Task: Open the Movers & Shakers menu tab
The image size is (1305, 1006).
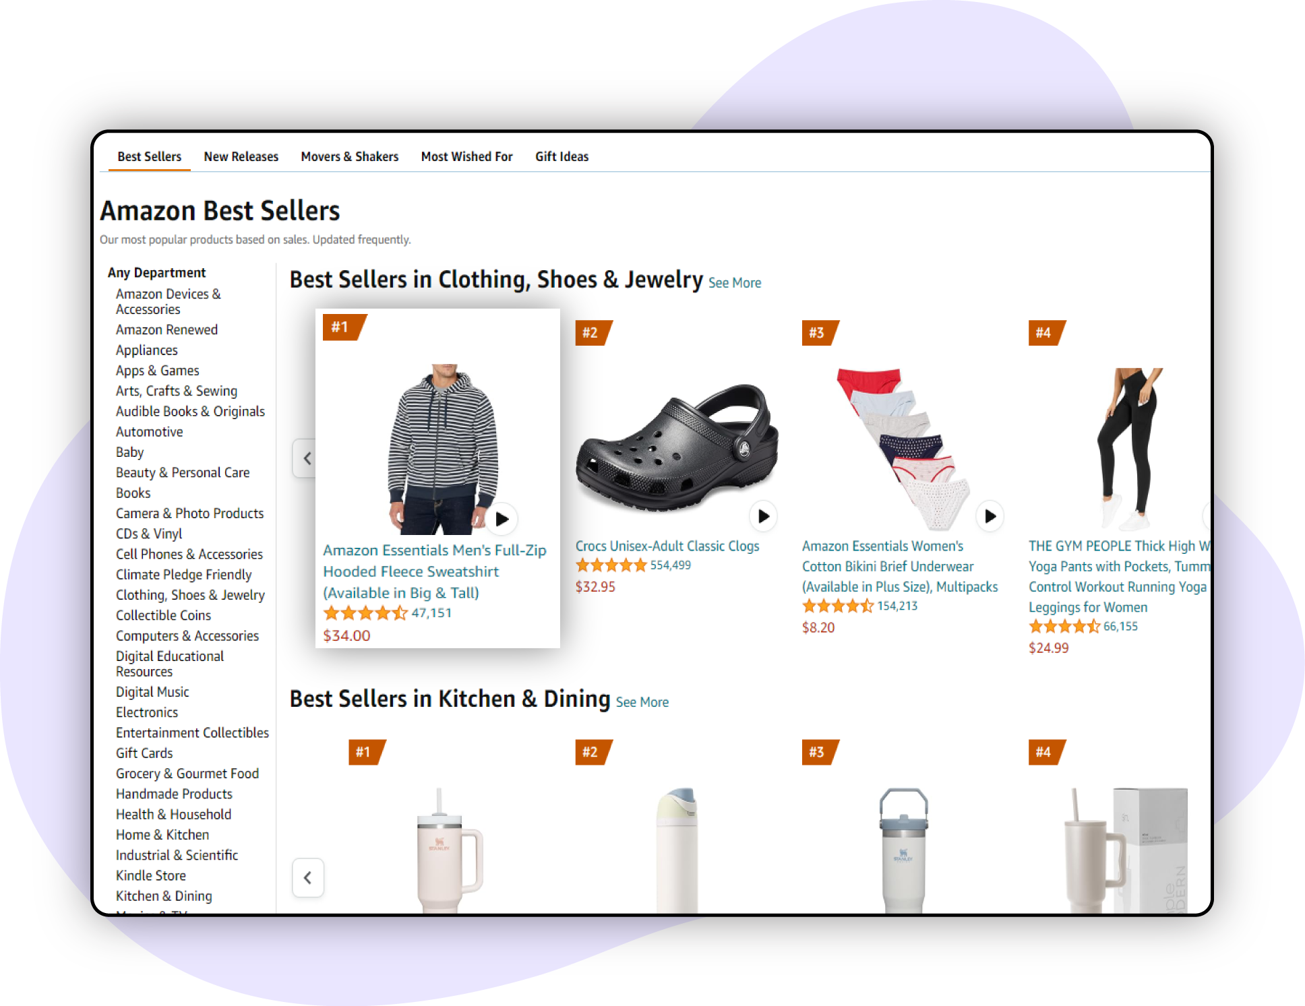Action: pos(348,156)
